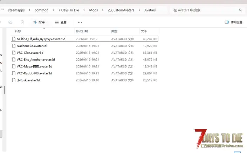247x153 pixels.
Task: Select VRC-RaddollV3.avatar3d file
Action: (84, 73)
